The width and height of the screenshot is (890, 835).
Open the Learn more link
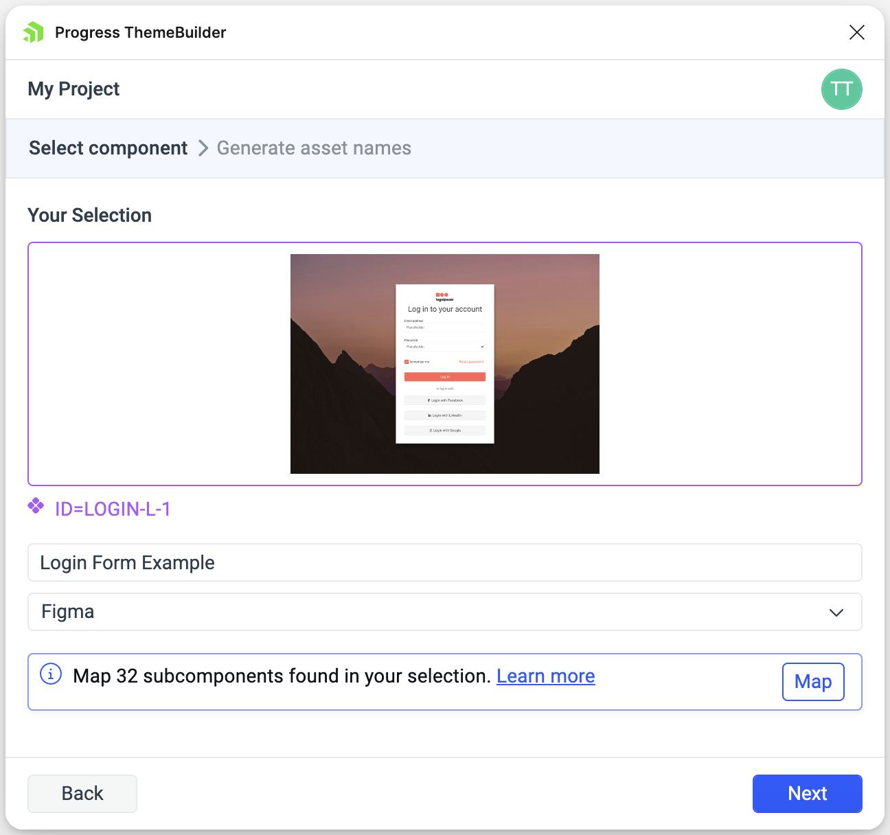coord(545,676)
